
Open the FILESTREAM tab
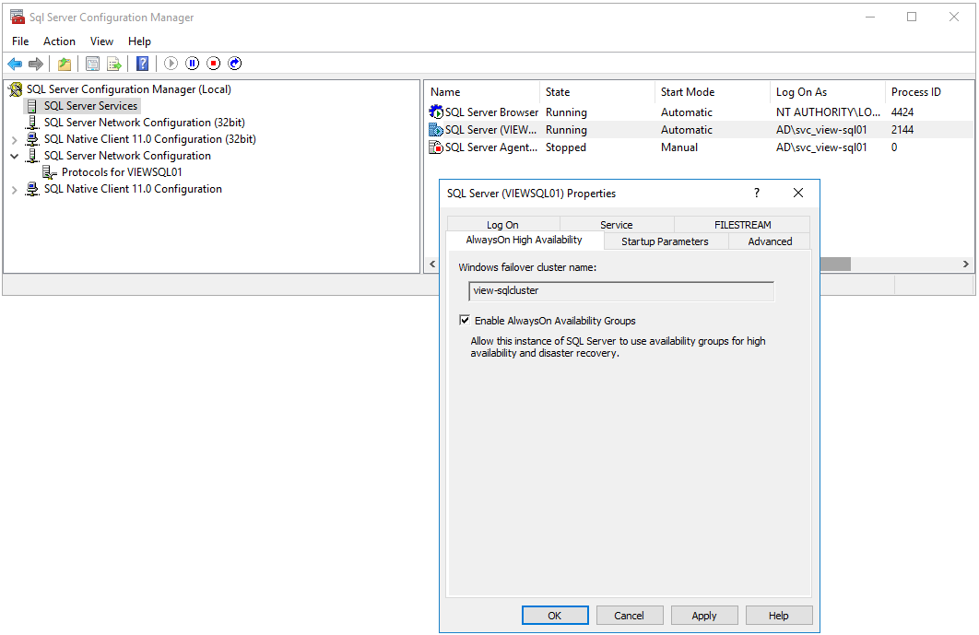point(742,225)
